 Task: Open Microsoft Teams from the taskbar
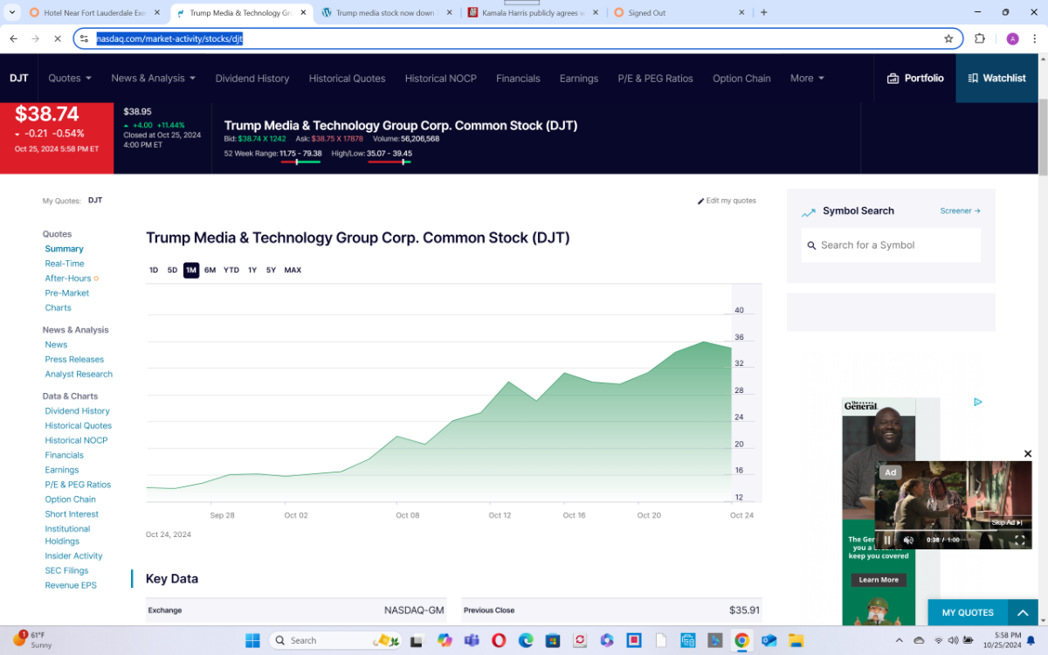point(472,640)
